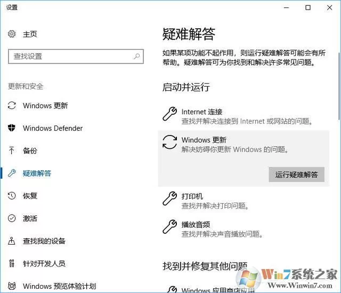Focus the 查找设置 search field
This screenshot has height=293, width=341.
point(76,56)
